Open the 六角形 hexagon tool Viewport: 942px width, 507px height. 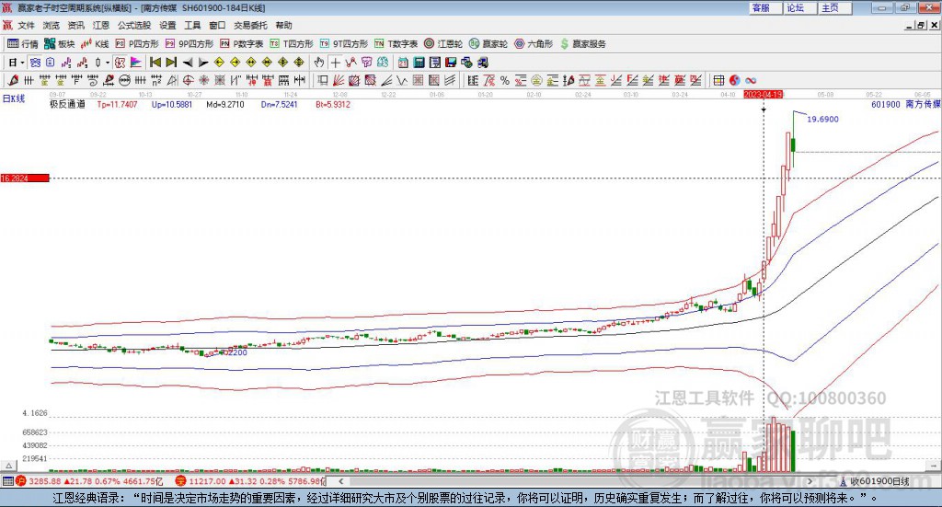[x=534, y=44]
